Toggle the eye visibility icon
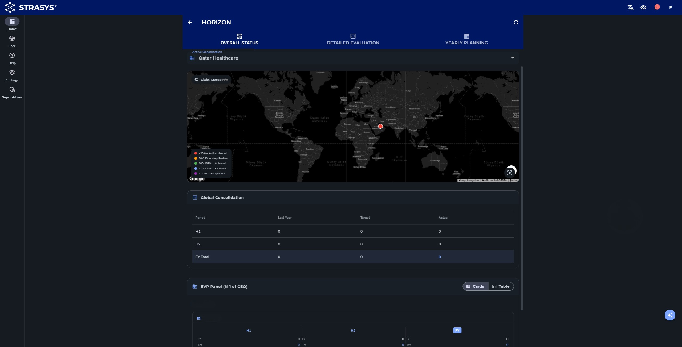Screen dimensions: 682x347 [x=643, y=7]
